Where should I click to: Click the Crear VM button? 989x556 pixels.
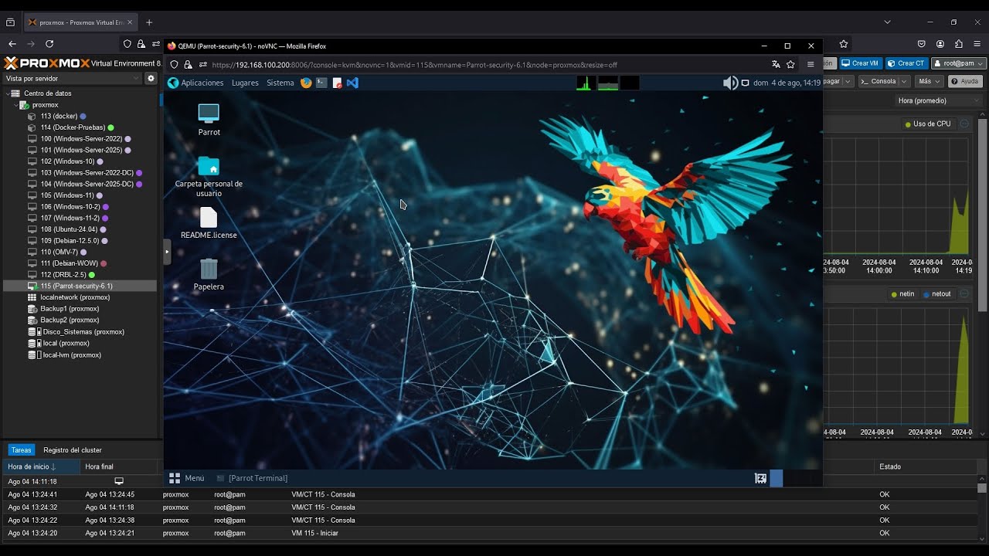[x=861, y=63]
